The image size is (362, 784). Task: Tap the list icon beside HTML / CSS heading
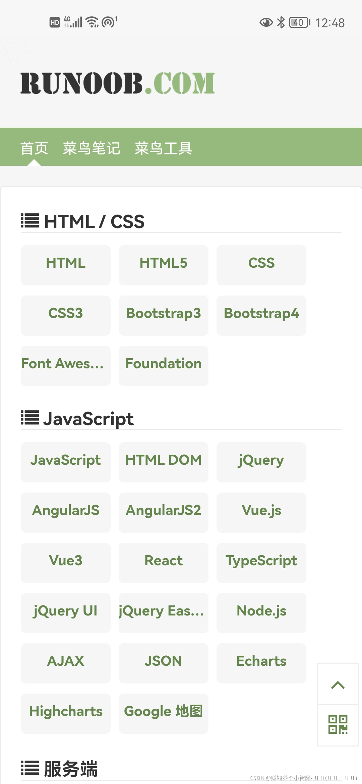[x=30, y=221]
